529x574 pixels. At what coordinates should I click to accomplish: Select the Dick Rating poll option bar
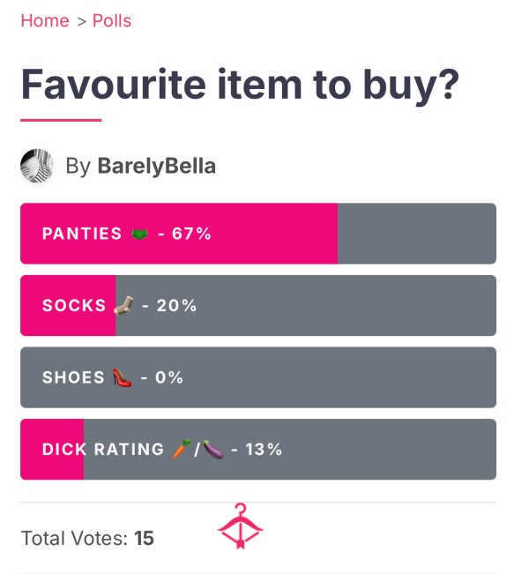258,449
